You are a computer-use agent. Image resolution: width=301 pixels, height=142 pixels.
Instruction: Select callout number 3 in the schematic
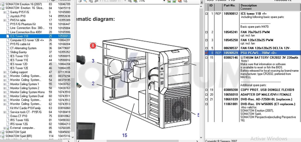click(93, 61)
